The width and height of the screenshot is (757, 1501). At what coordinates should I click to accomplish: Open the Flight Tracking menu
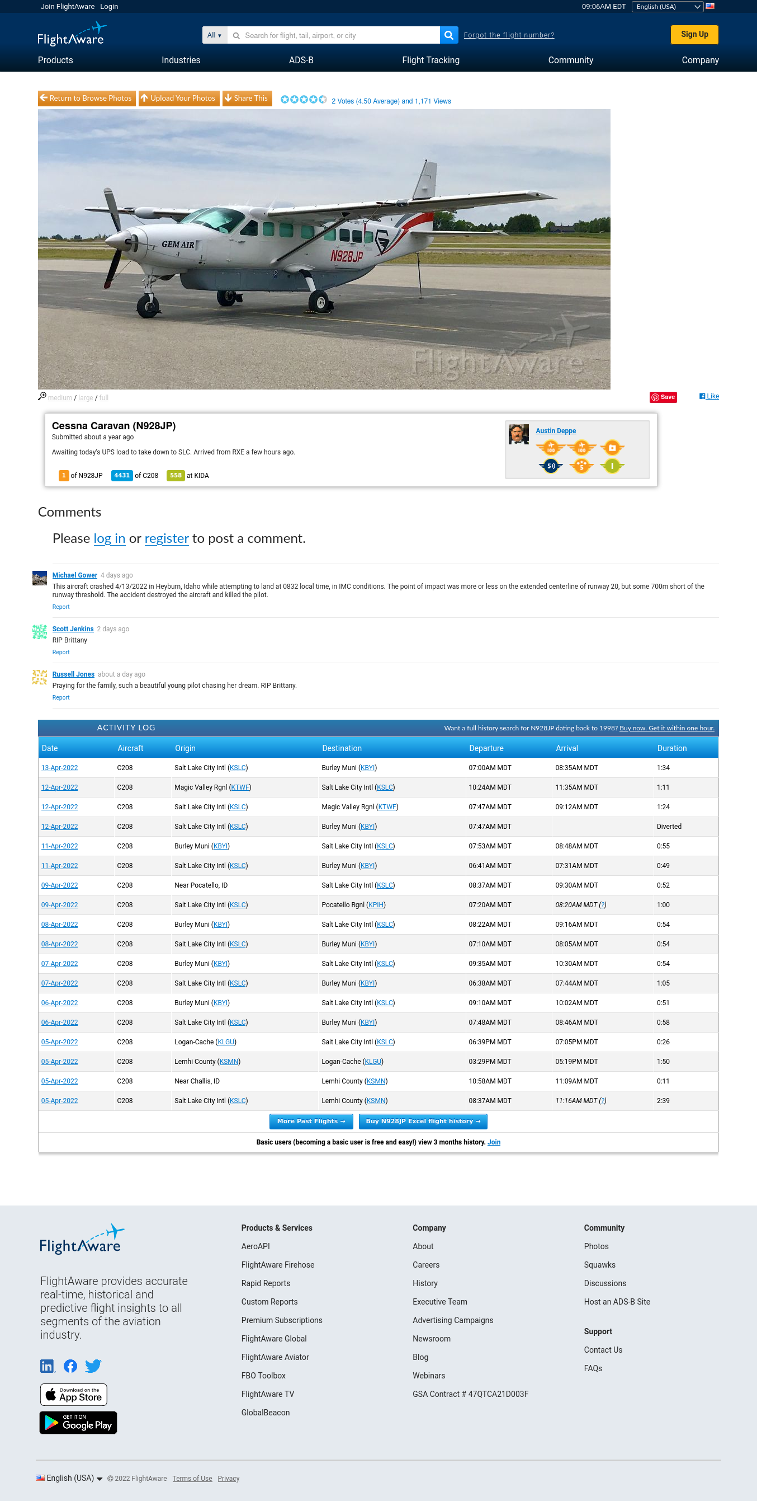(431, 60)
